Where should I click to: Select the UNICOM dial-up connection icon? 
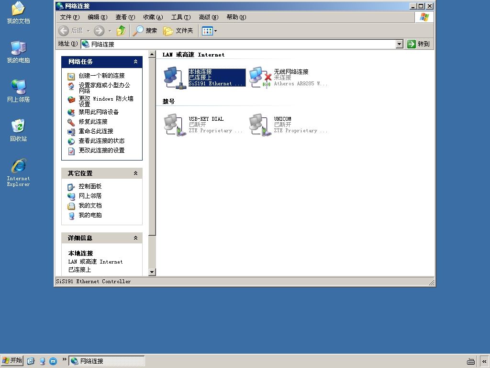pyautogui.click(x=260, y=125)
